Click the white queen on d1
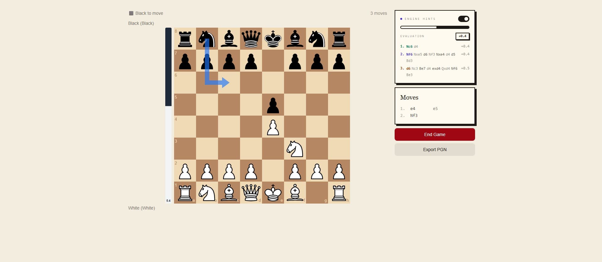Screen dimensions: 602x262 (x=251, y=193)
